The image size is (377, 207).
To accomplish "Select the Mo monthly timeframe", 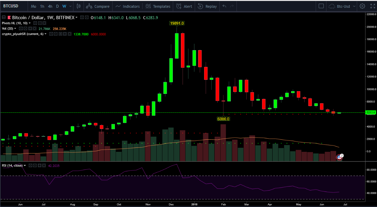I will click(34, 6).
